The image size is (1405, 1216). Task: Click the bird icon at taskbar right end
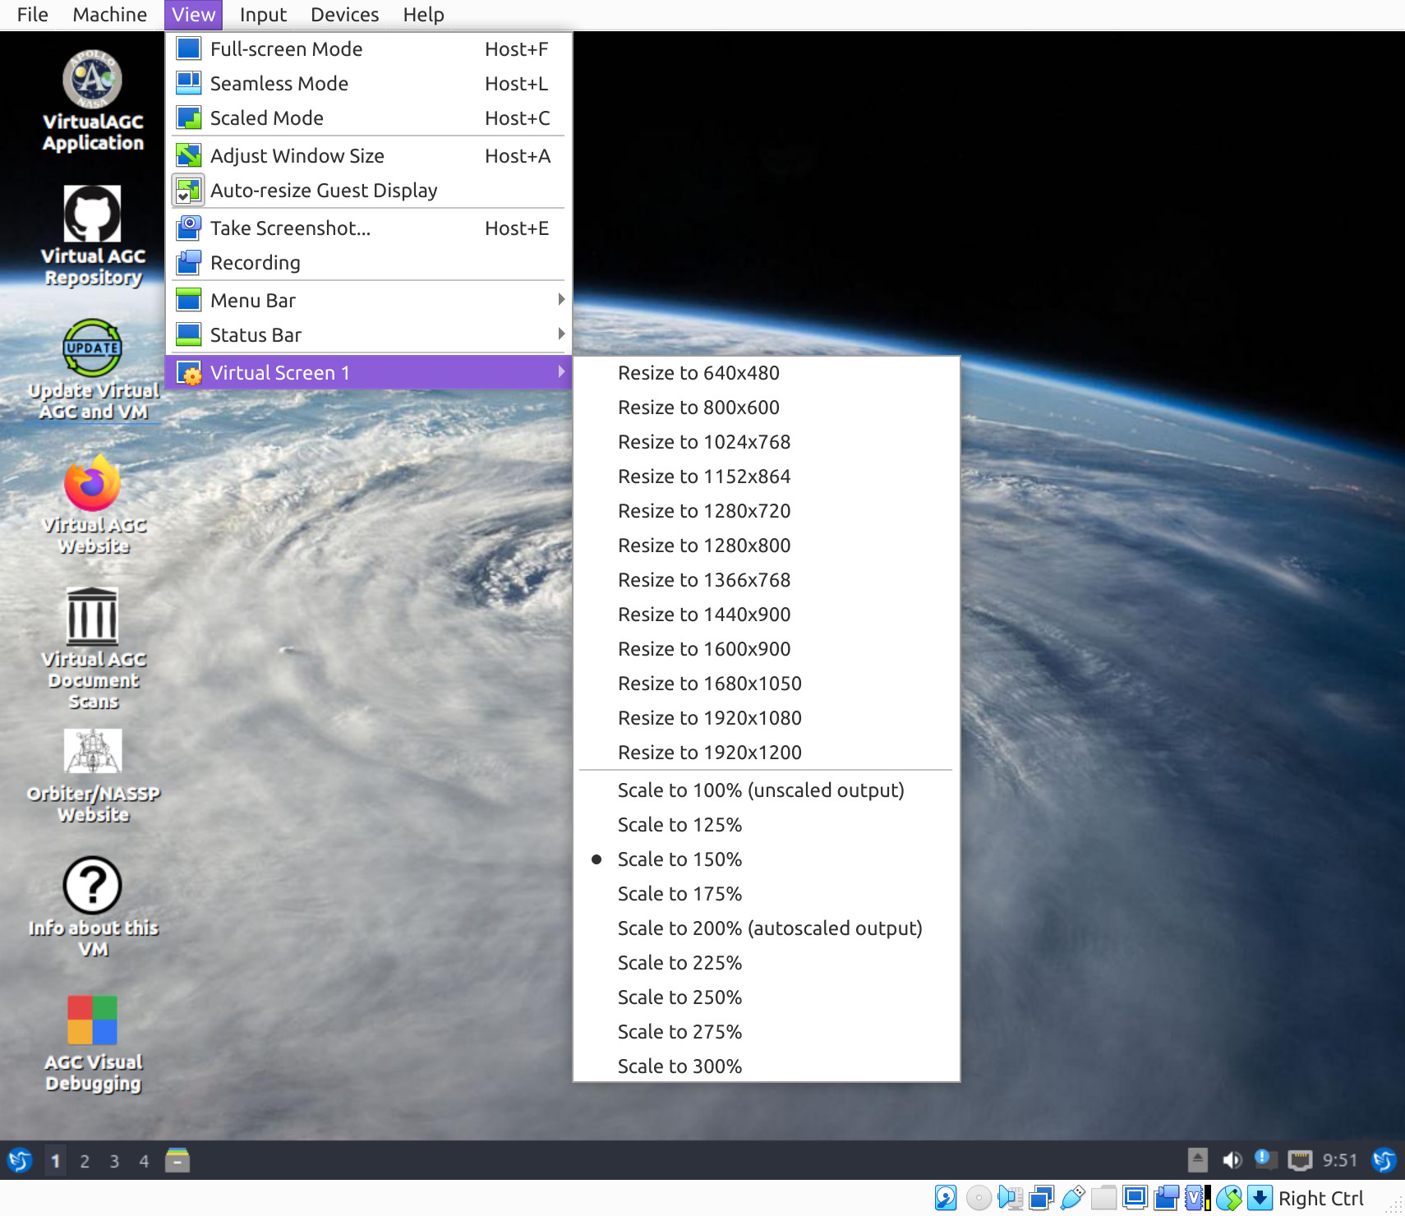coord(1383,1160)
